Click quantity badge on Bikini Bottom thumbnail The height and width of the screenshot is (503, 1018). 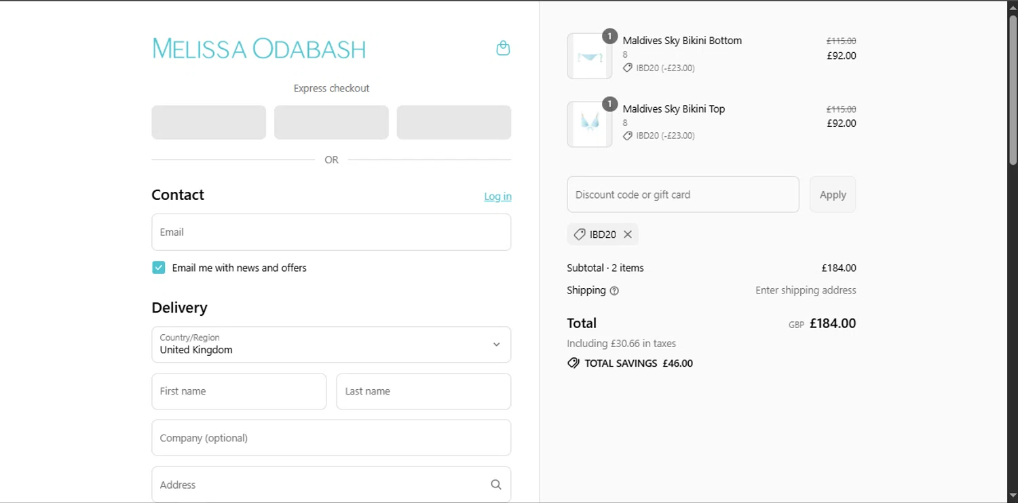tap(609, 36)
